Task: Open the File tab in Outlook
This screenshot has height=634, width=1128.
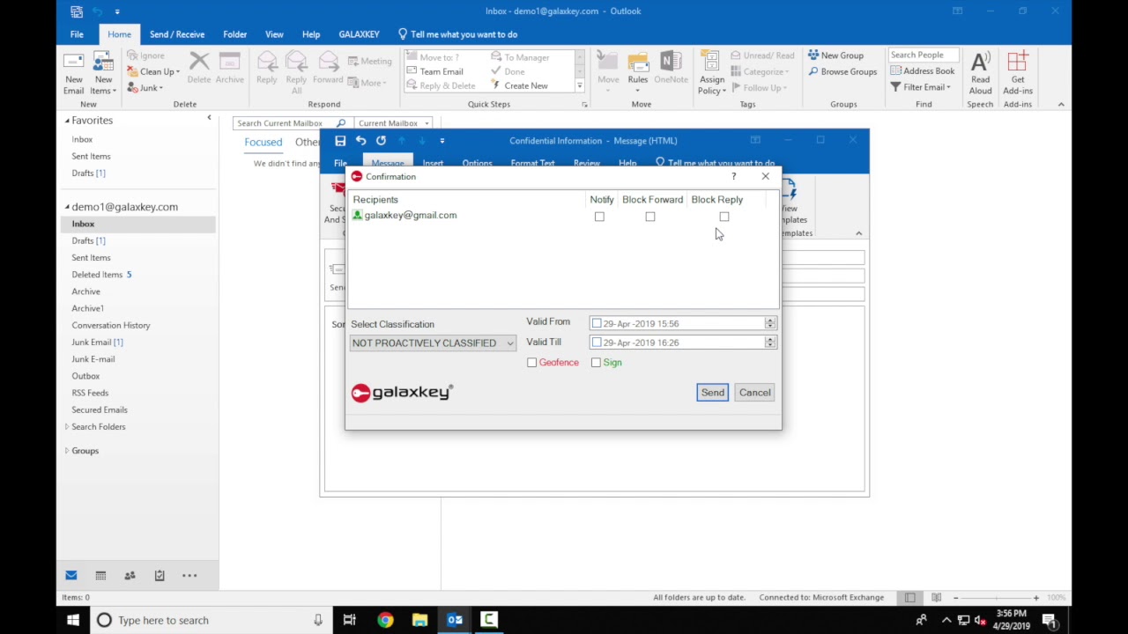Action: [77, 34]
